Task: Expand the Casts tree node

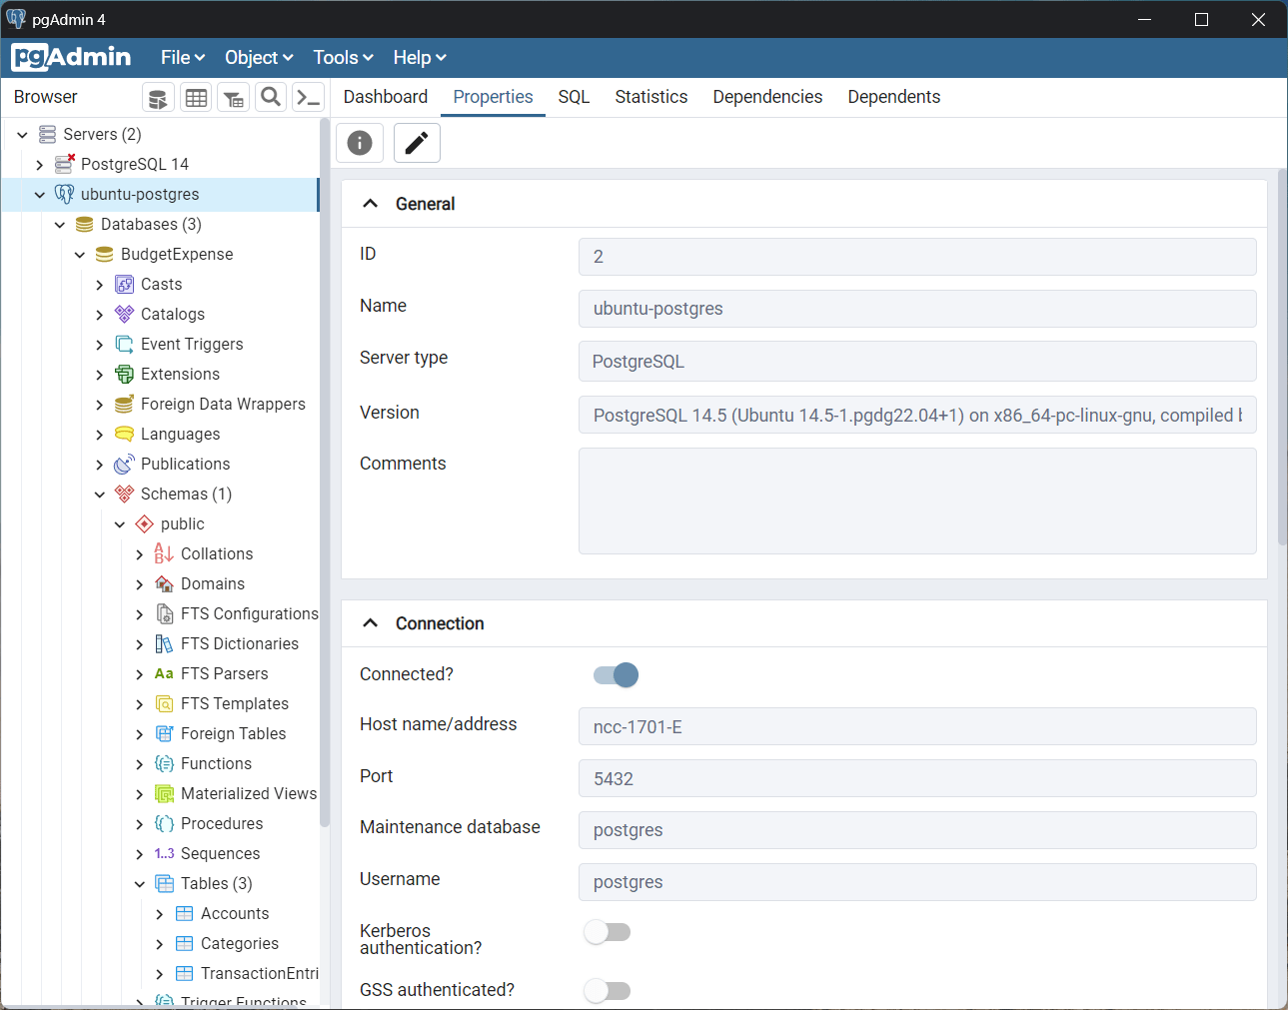Action: tap(99, 284)
